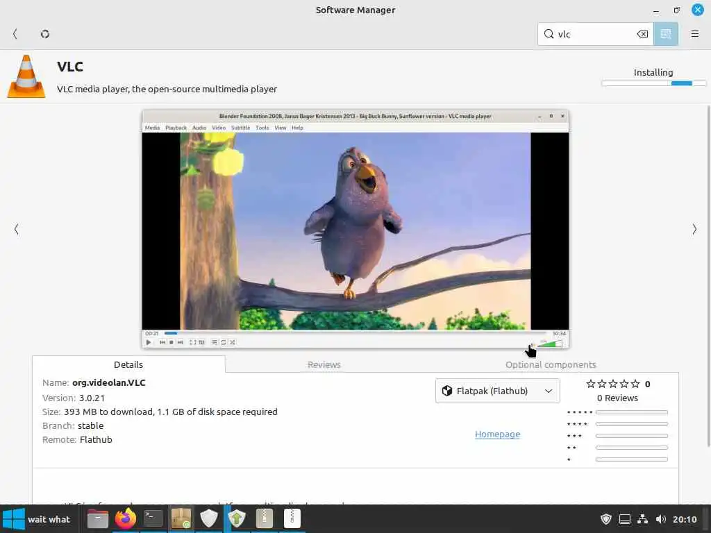Switch to the Details tab

tap(128, 364)
